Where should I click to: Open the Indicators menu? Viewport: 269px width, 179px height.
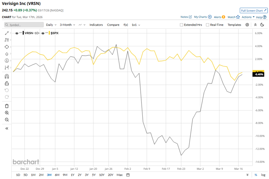click(96, 25)
